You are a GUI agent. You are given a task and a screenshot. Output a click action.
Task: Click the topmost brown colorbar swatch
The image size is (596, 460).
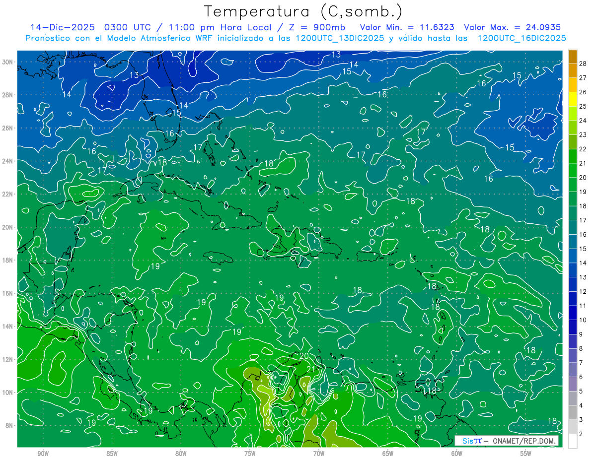[x=573, y=56]
